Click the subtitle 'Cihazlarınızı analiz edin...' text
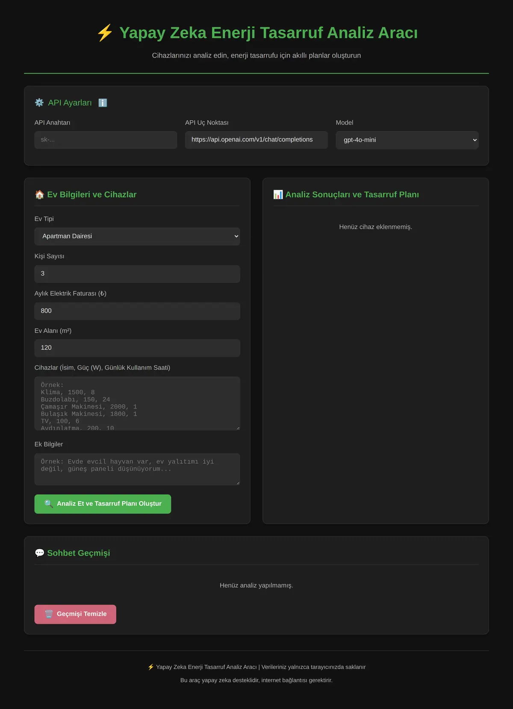The height and width of the screenshot is (709, 513). tap(256, 56)
